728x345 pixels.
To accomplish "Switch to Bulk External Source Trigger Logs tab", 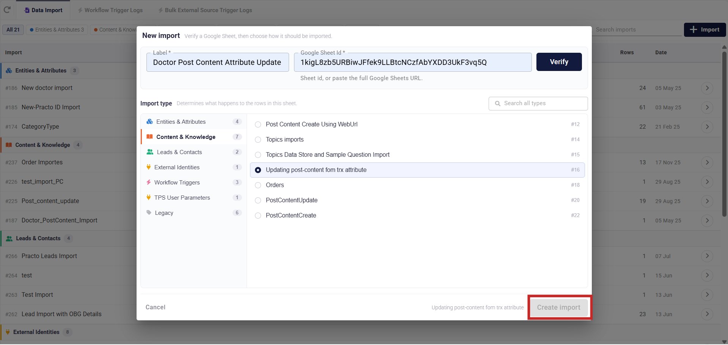I will pyautogui.click(x=205, y=10).
